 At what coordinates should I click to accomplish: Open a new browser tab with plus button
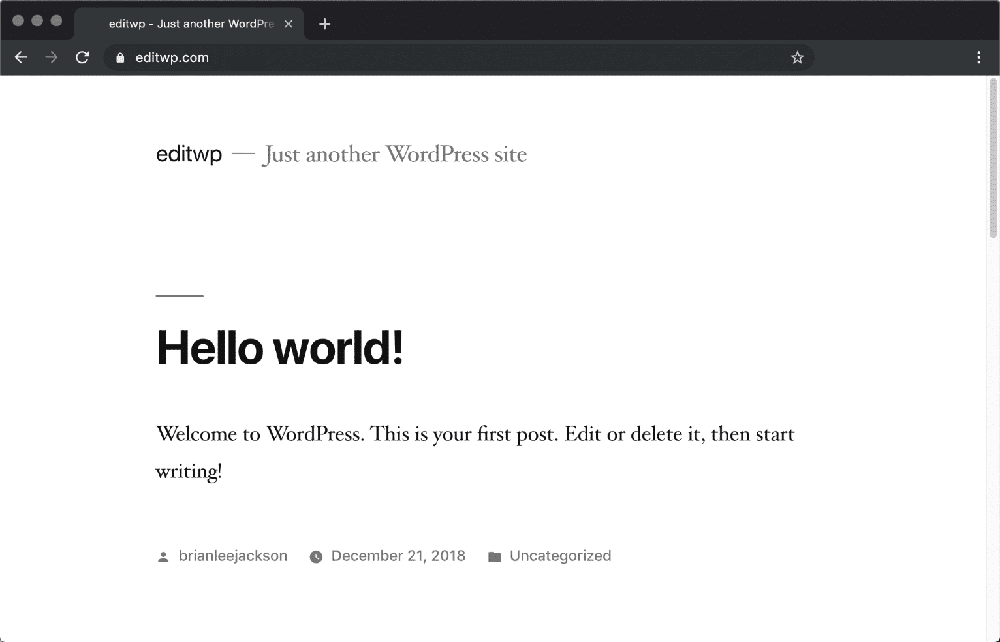(x=324, y=24)
